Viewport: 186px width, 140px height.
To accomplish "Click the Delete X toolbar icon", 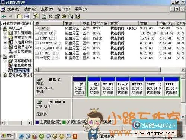I will click(50, 16).
